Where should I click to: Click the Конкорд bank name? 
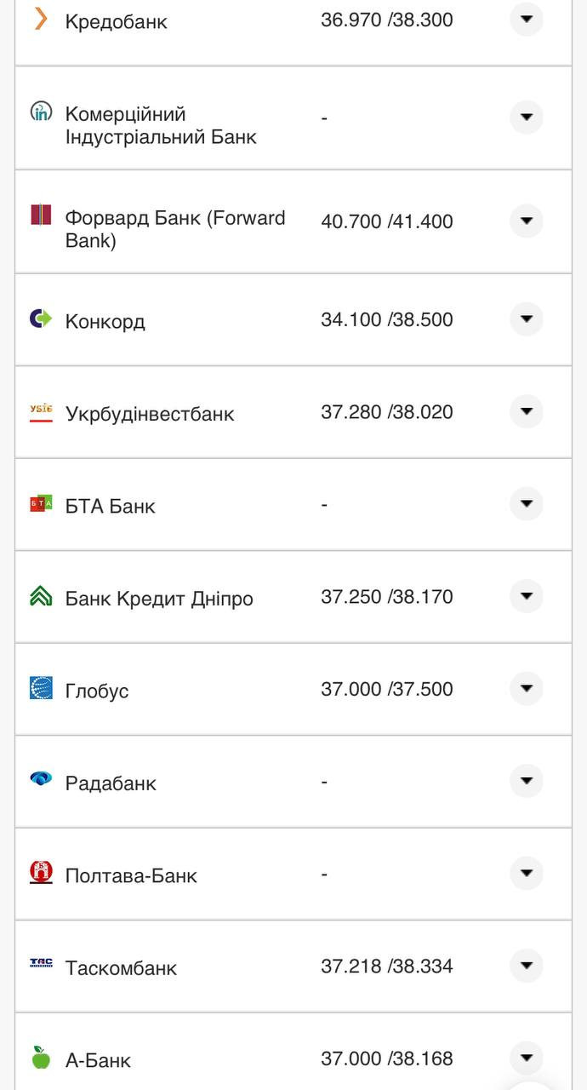[104, 320]
